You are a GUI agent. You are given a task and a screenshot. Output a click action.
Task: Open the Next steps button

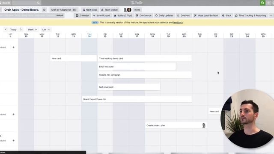pyautogui.click(x=90, y=10)
